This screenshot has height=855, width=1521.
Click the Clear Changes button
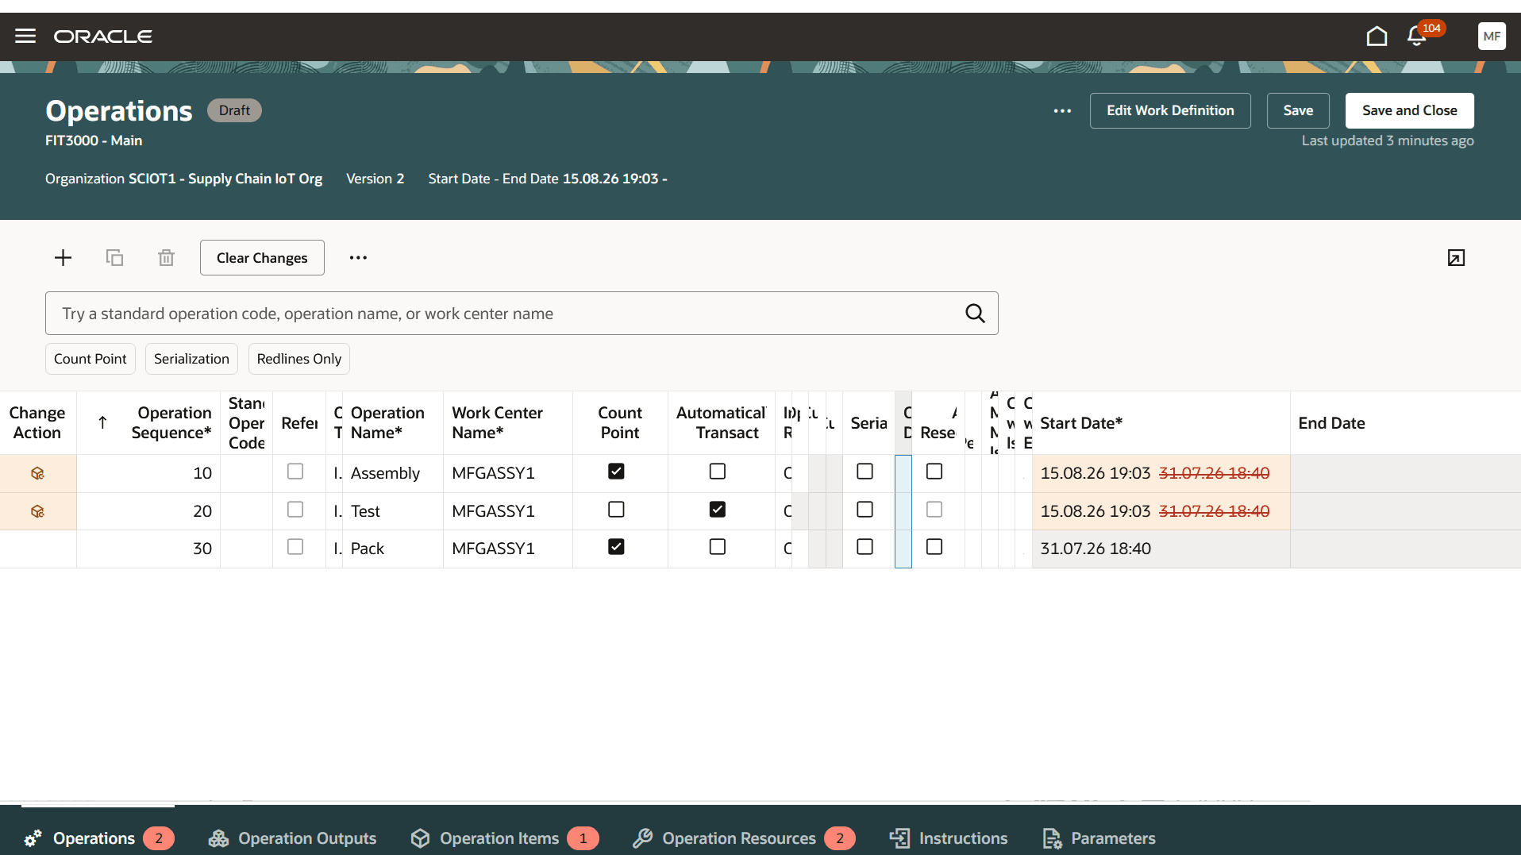262,258
